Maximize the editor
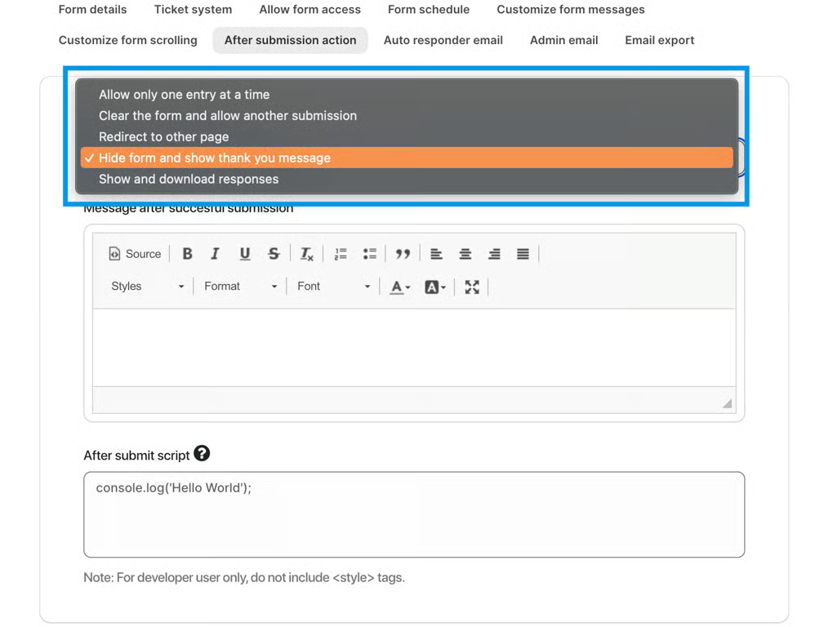 (x=472, y=287)
